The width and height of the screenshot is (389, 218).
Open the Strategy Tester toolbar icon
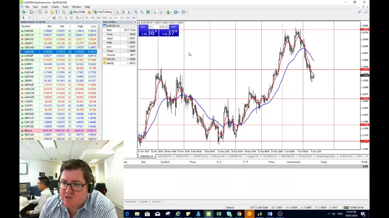(64, 12)
